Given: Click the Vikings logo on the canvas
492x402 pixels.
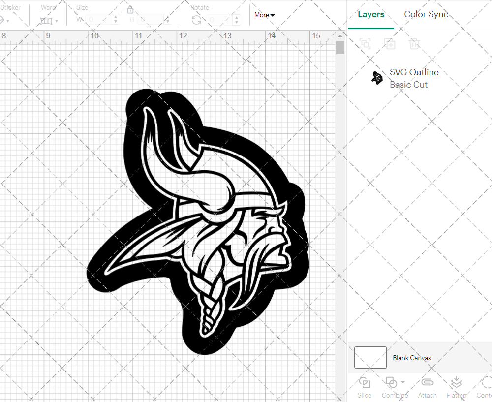Looking at the screenshot, I should (x=197, y=221).
